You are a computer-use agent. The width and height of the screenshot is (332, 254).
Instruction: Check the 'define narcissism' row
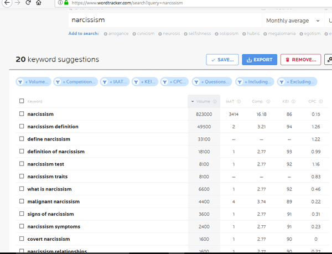point(22,139)
